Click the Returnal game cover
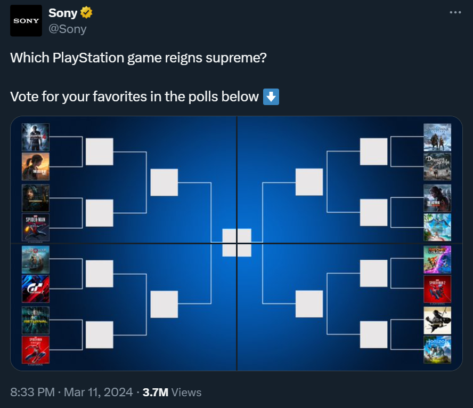The width and height of the screenshot is (473, 408). 36,321
